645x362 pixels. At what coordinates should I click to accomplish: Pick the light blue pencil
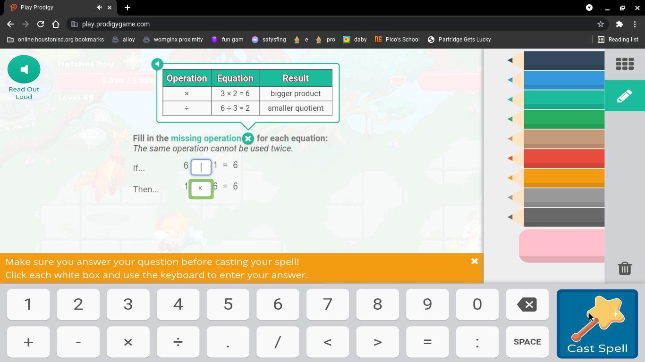(556, 80)
